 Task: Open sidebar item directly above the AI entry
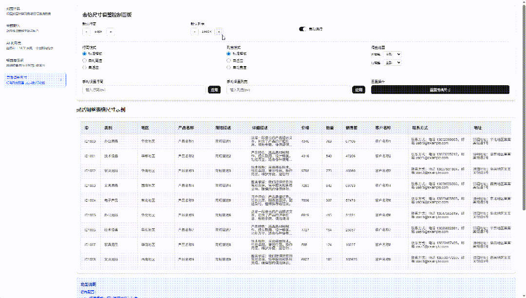pyautogui.click(x=35, y=28)
